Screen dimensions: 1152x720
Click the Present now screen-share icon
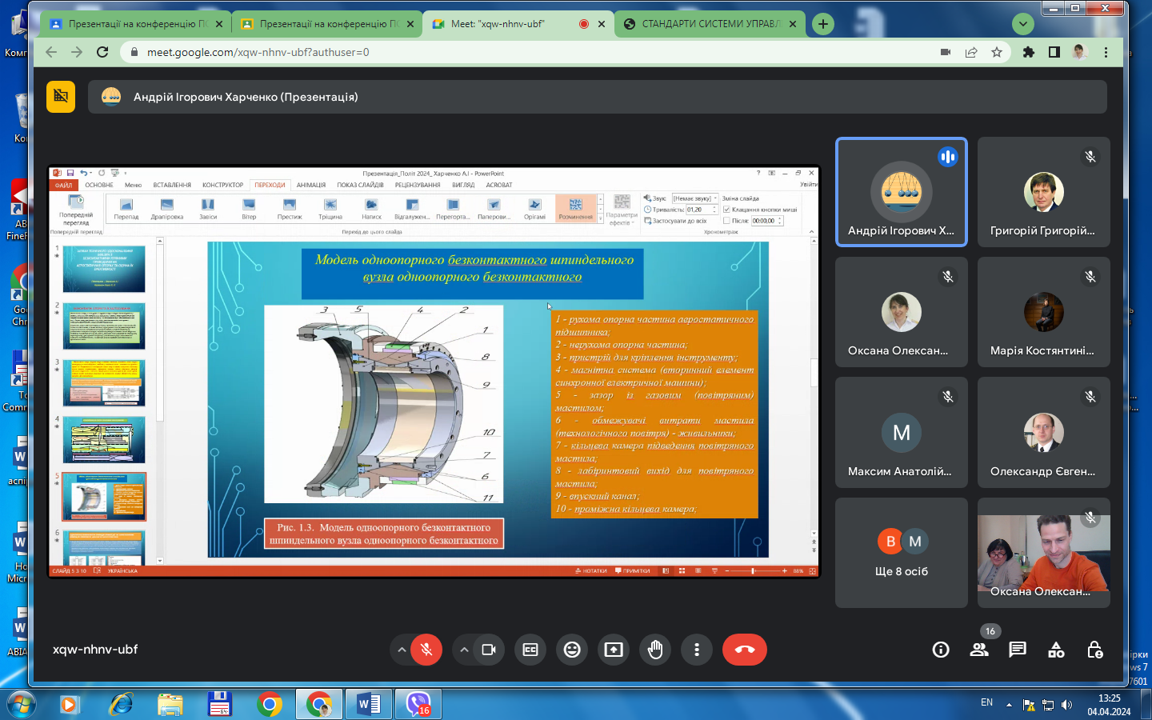point(614,650)
